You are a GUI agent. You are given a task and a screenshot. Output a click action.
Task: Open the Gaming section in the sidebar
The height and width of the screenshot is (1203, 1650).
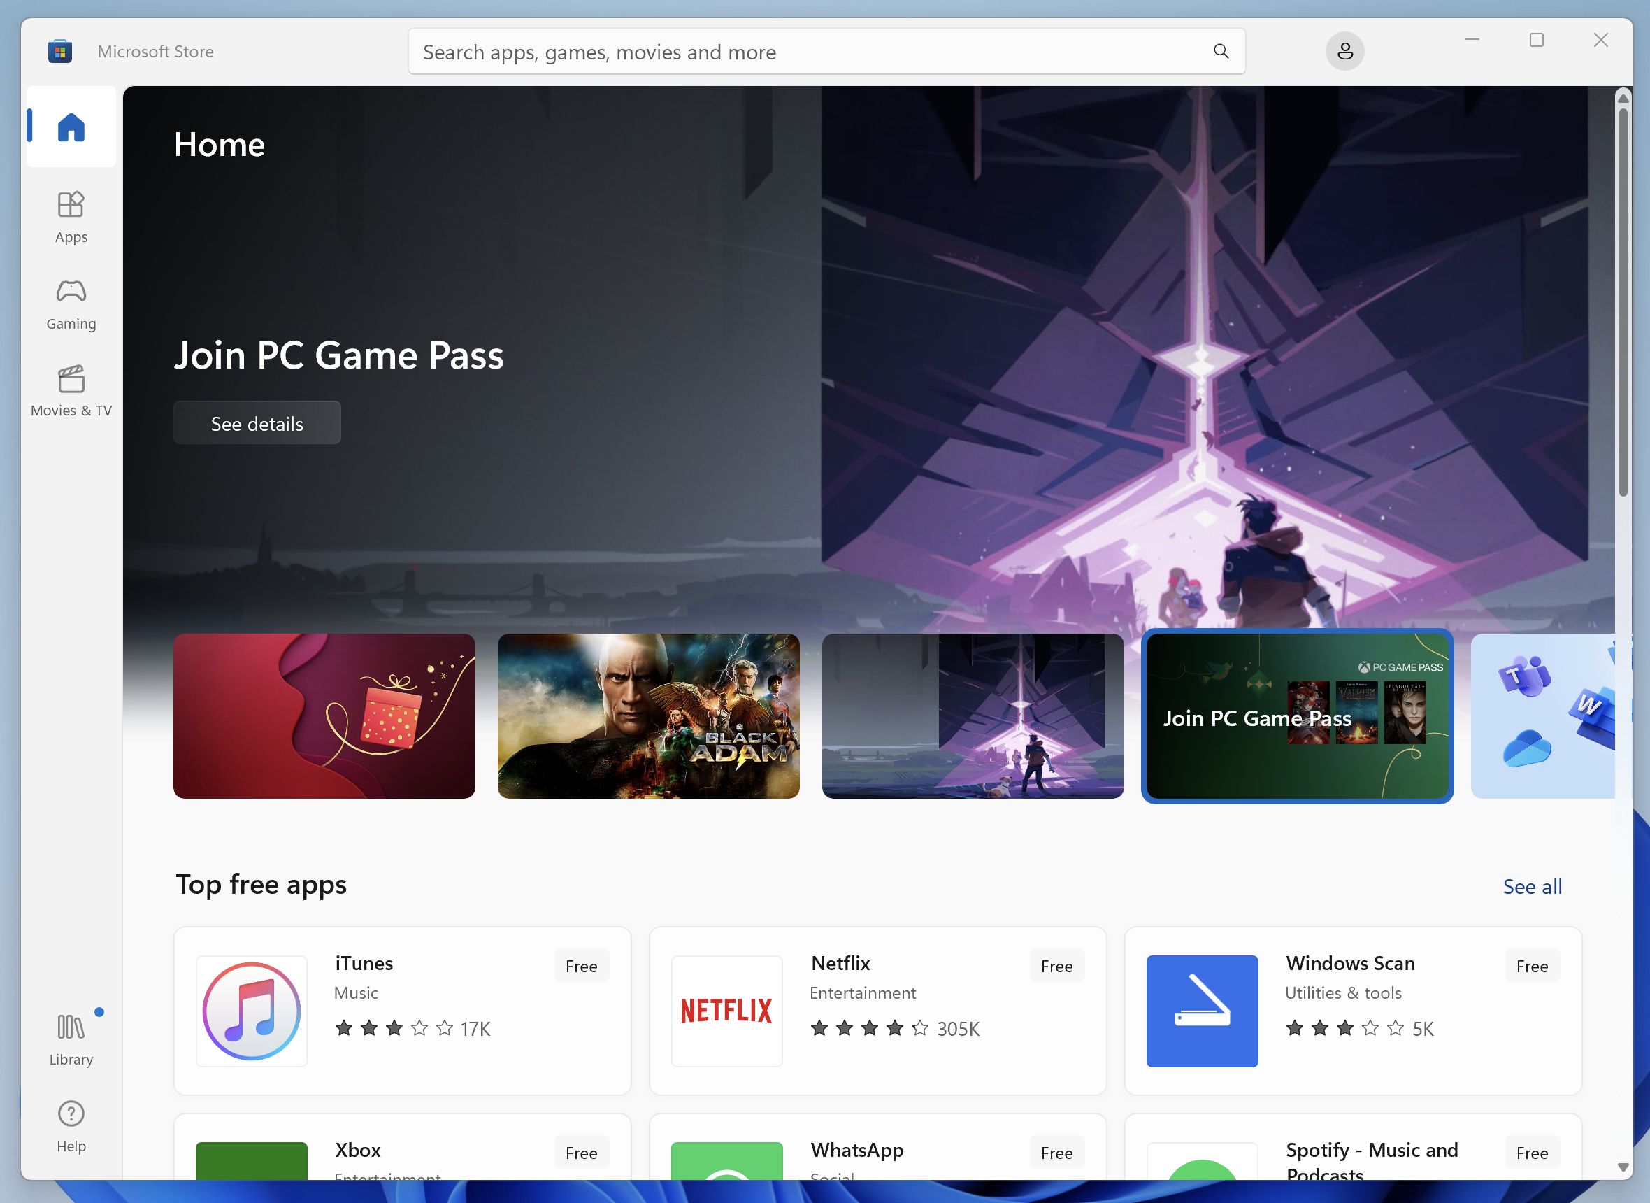pyautogui.click(x=70, y=303)
